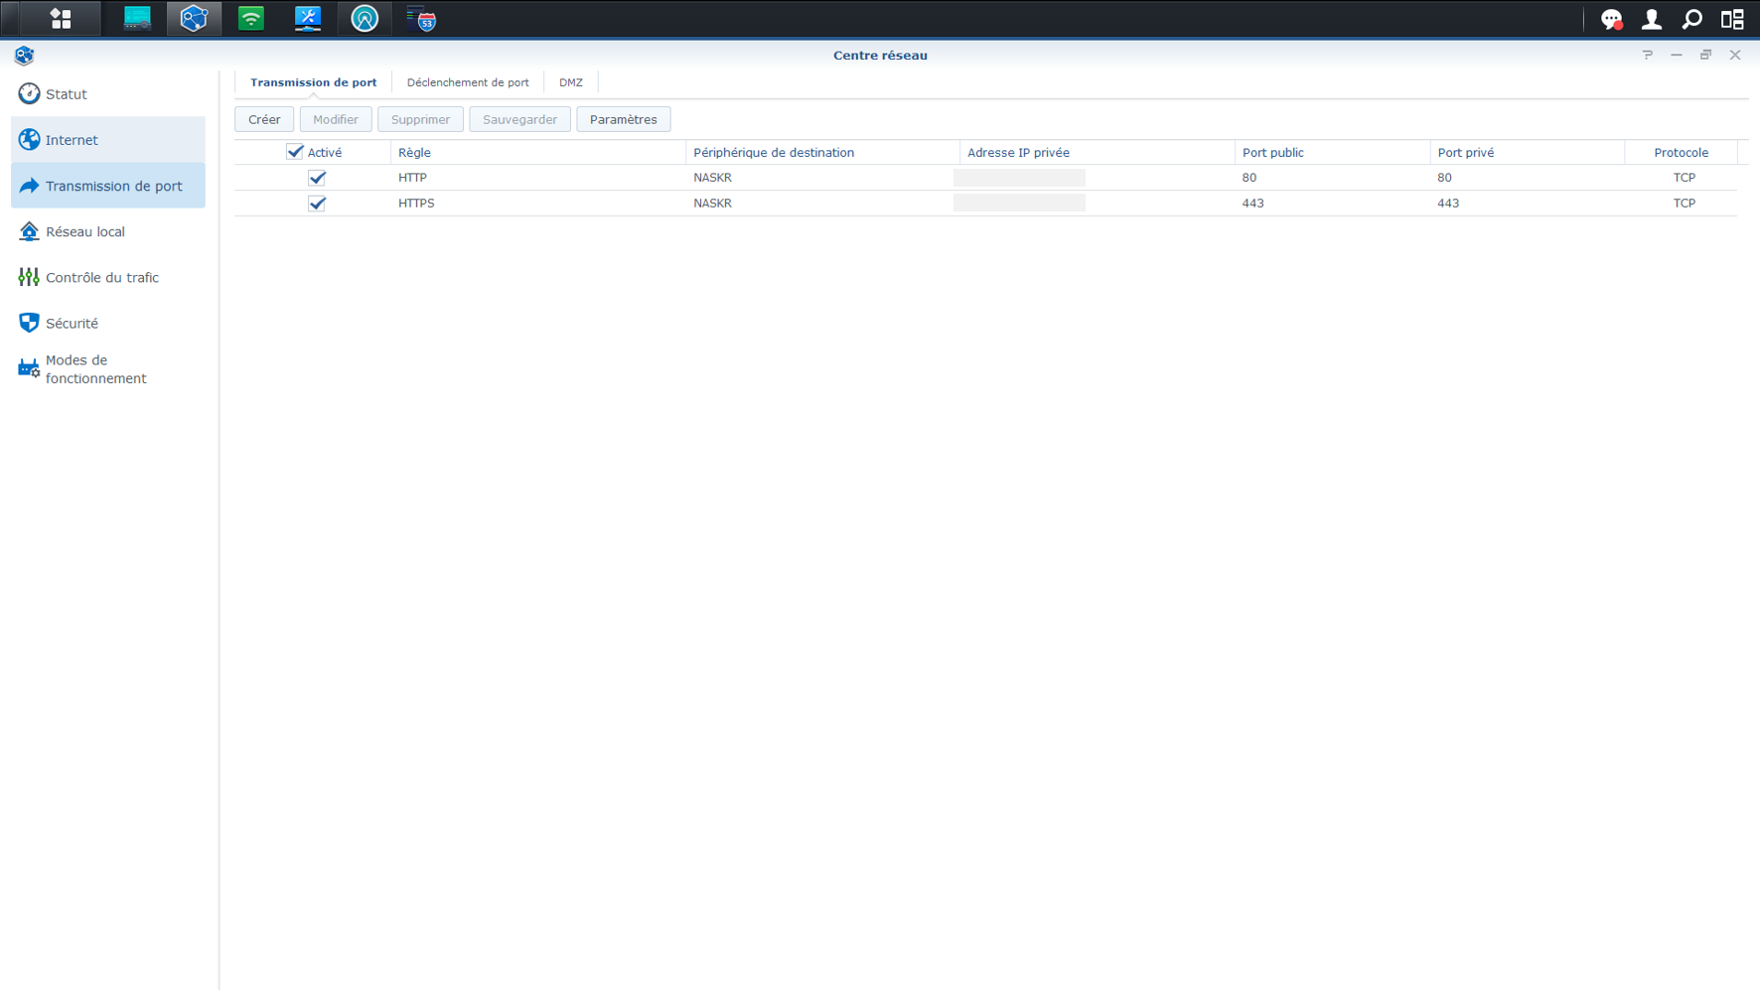This screenshot has width=1760, height=990.
Task: Sort by Protocole column header
Action: pos(1682,152)
